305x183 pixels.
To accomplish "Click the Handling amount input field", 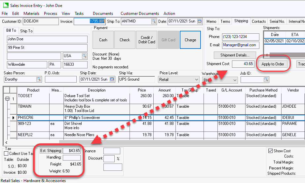I will (x=71, y=158).
